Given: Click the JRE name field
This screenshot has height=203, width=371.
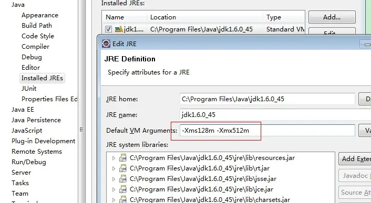Looking at the screenshot, I should pyautogui.click(x=275, y=115).
